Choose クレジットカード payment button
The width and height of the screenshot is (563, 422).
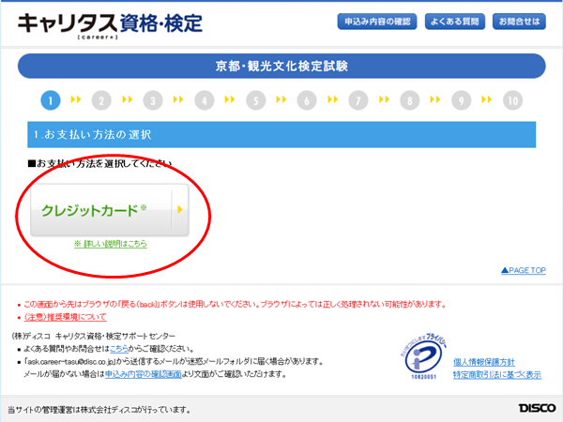[110, 210]
